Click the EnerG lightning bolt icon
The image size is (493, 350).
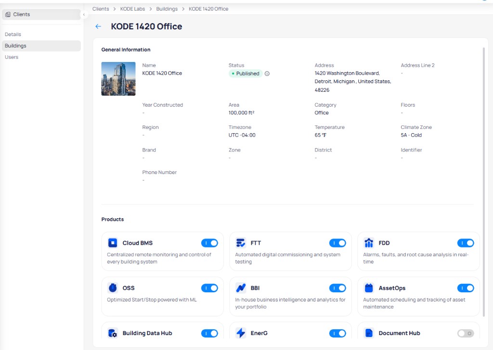pos(241,333)
